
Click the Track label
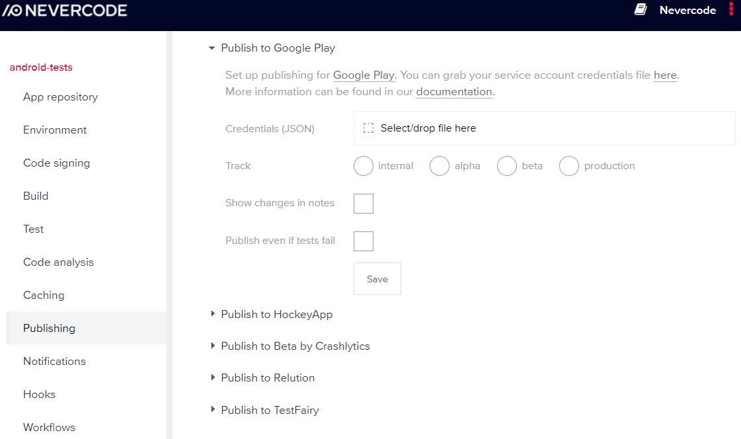[x=238, y=166]
